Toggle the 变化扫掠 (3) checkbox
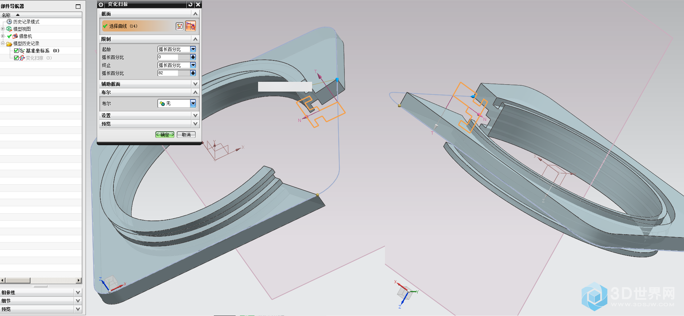 pos(16,58)
